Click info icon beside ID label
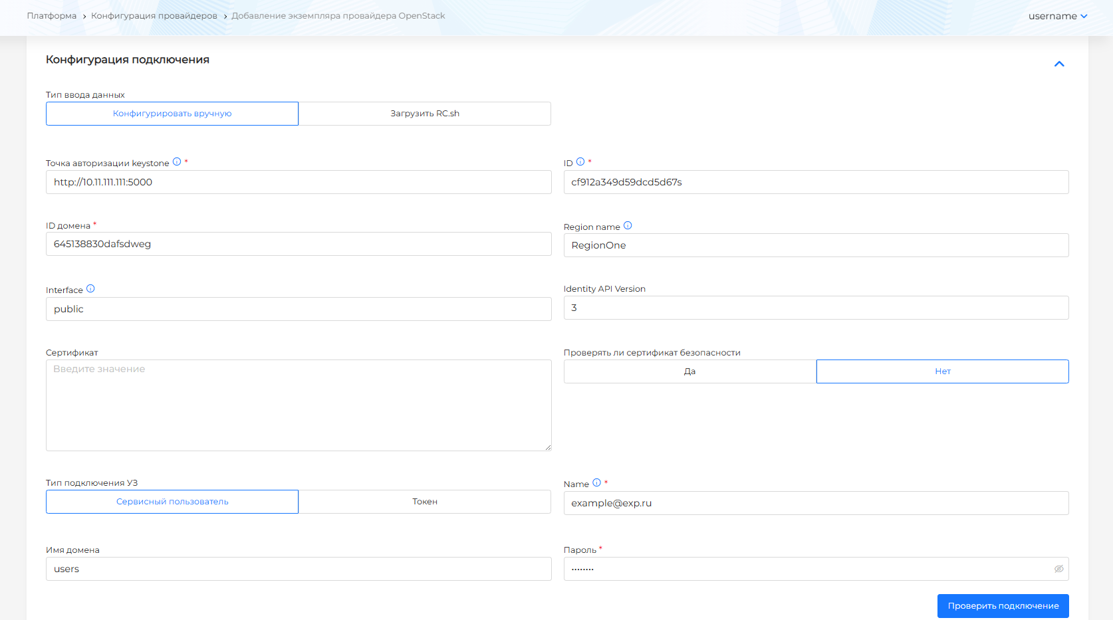The height and width of the screenshot is (620, 1113). point(580,161)
